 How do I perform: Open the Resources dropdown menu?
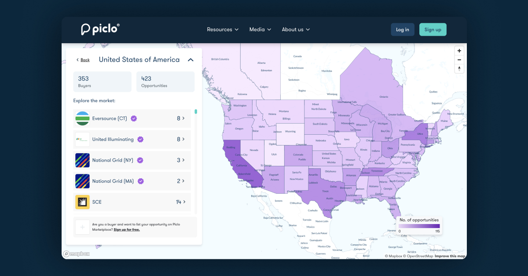pos(223,29)
